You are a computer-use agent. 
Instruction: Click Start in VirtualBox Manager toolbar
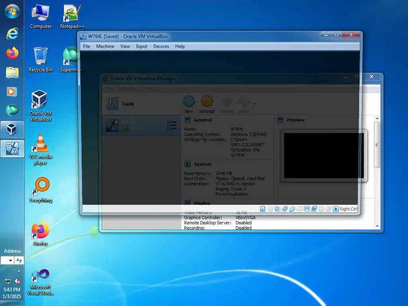(244, 104)
